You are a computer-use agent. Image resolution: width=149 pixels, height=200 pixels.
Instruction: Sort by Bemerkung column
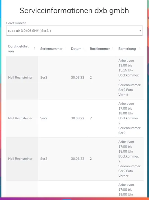pos(140,49)
